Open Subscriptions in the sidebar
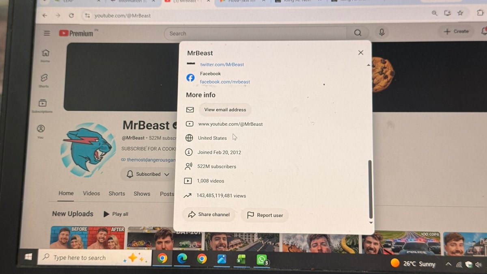The width and height of the screenshot is (487, 274). point(42,106)
